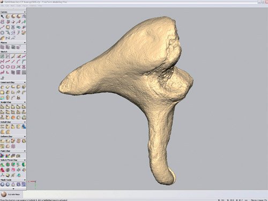Choose the pink ellipse sketch tool
Image resolution: width=268 pixels, height=201 pixels.
8,67
